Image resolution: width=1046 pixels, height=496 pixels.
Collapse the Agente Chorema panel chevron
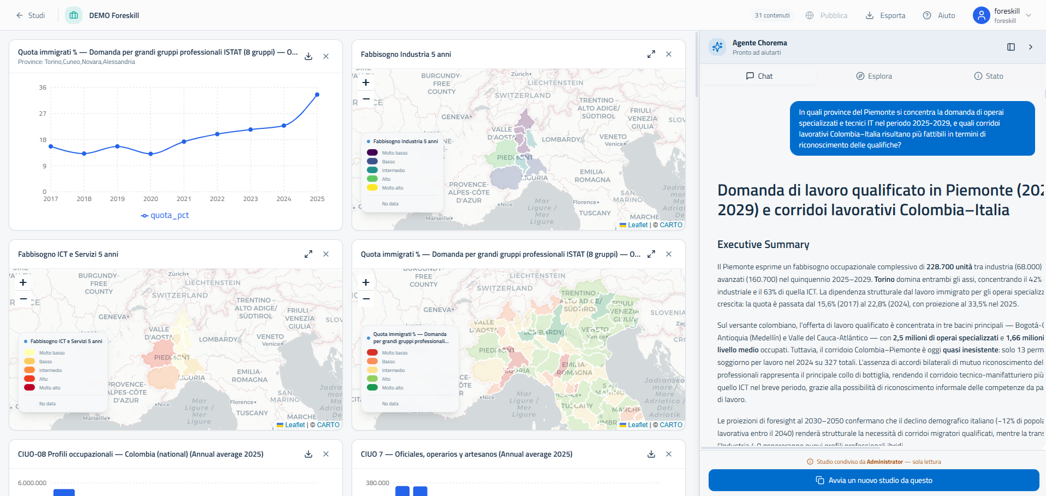(x=1031, y=47)
